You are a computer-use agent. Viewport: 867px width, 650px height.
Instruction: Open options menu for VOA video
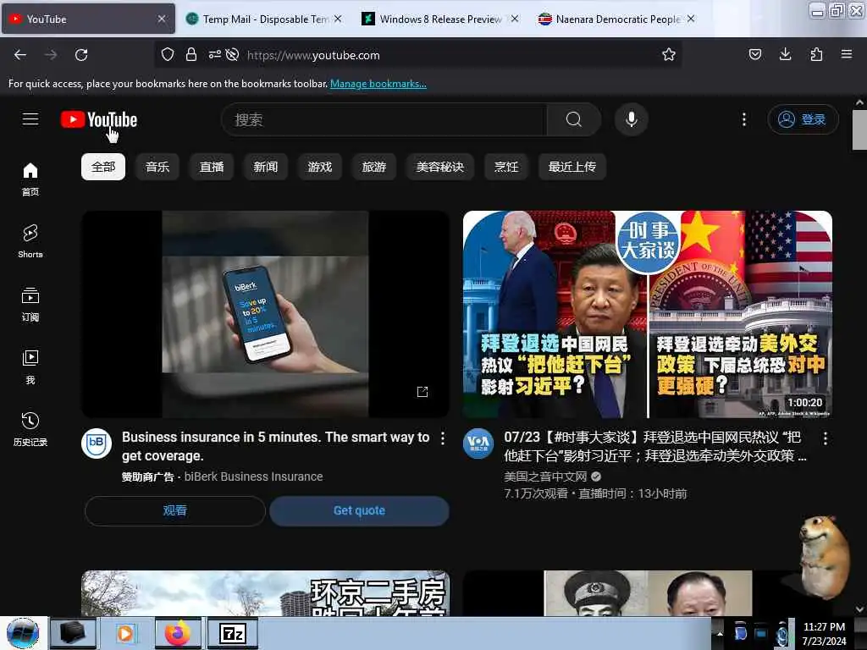[x=826, y=438]
